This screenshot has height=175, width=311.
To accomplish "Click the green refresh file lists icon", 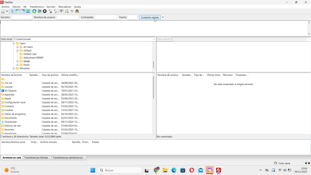I will [34, 11].
